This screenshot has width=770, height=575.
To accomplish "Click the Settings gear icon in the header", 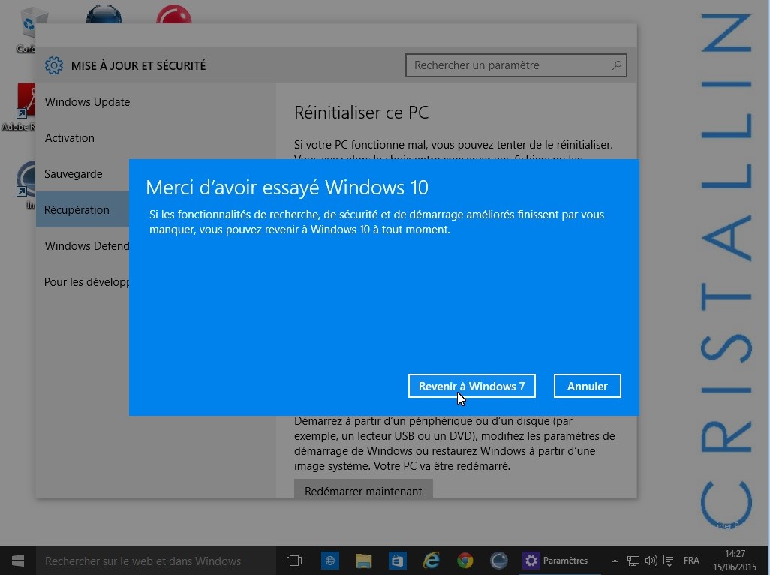I will [54, 65].
